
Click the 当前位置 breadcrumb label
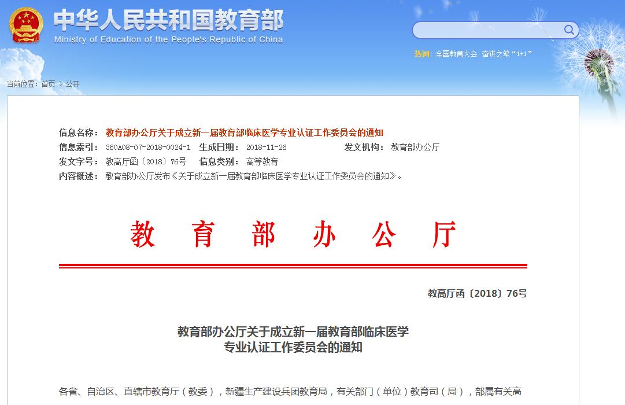tap(23, 84)
